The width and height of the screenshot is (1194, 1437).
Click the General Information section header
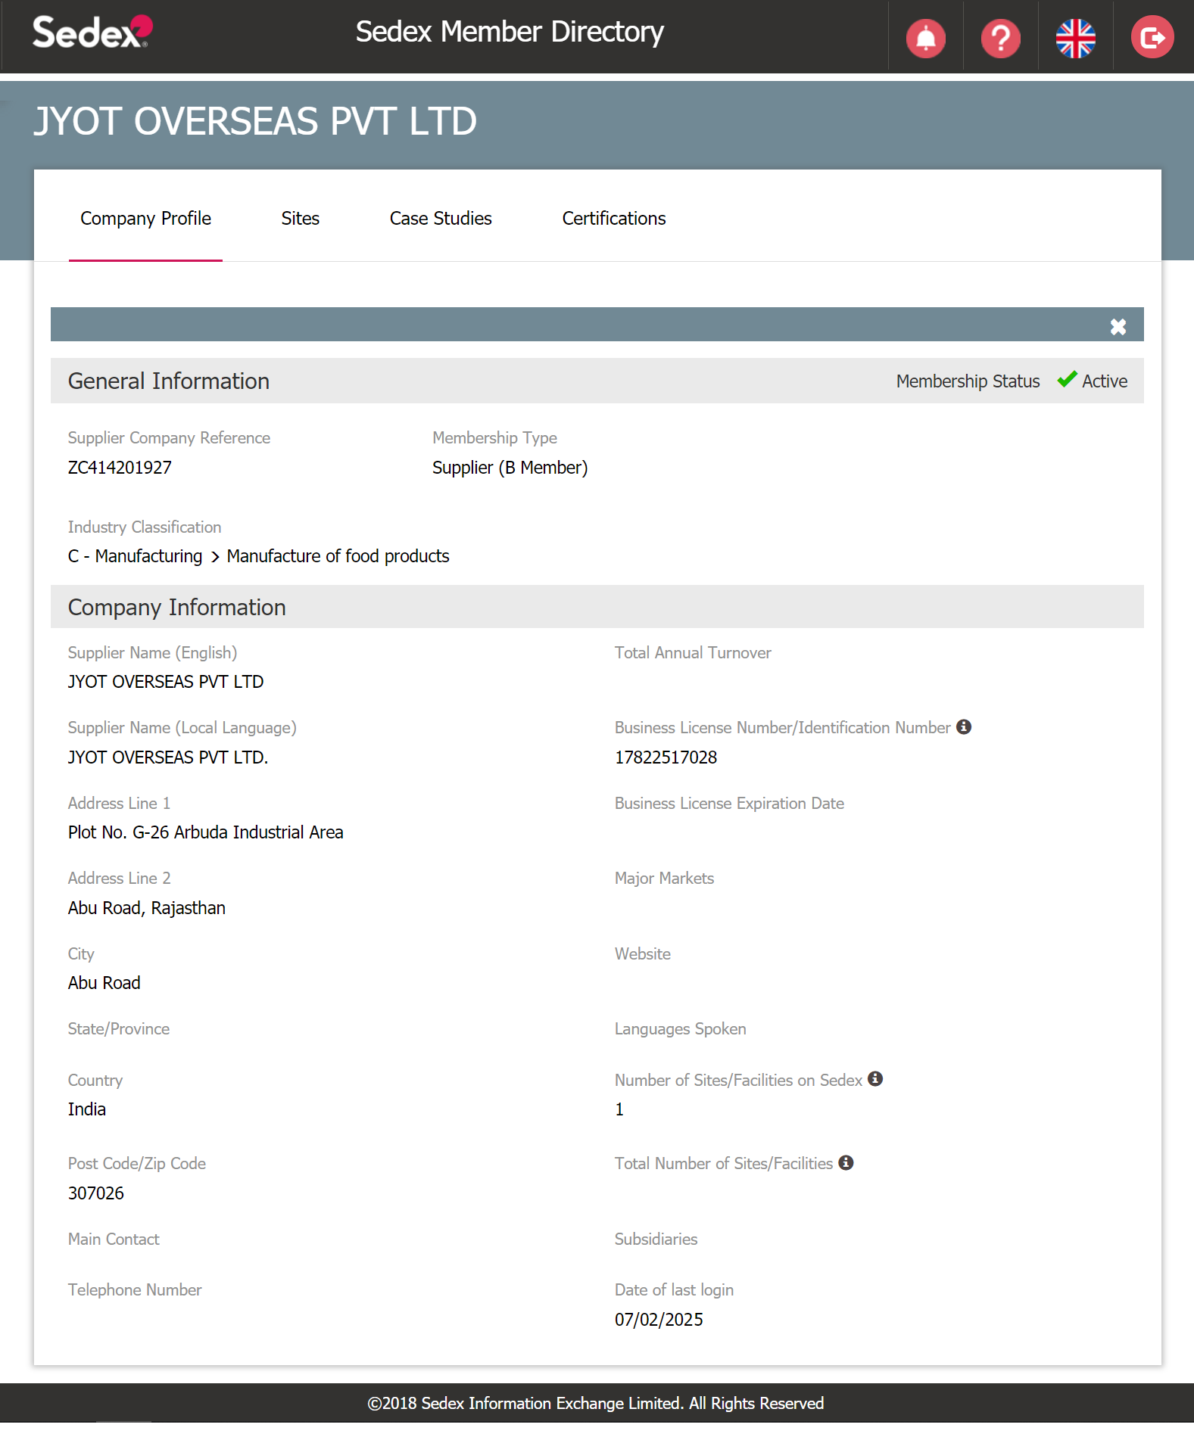click(168, 381)
